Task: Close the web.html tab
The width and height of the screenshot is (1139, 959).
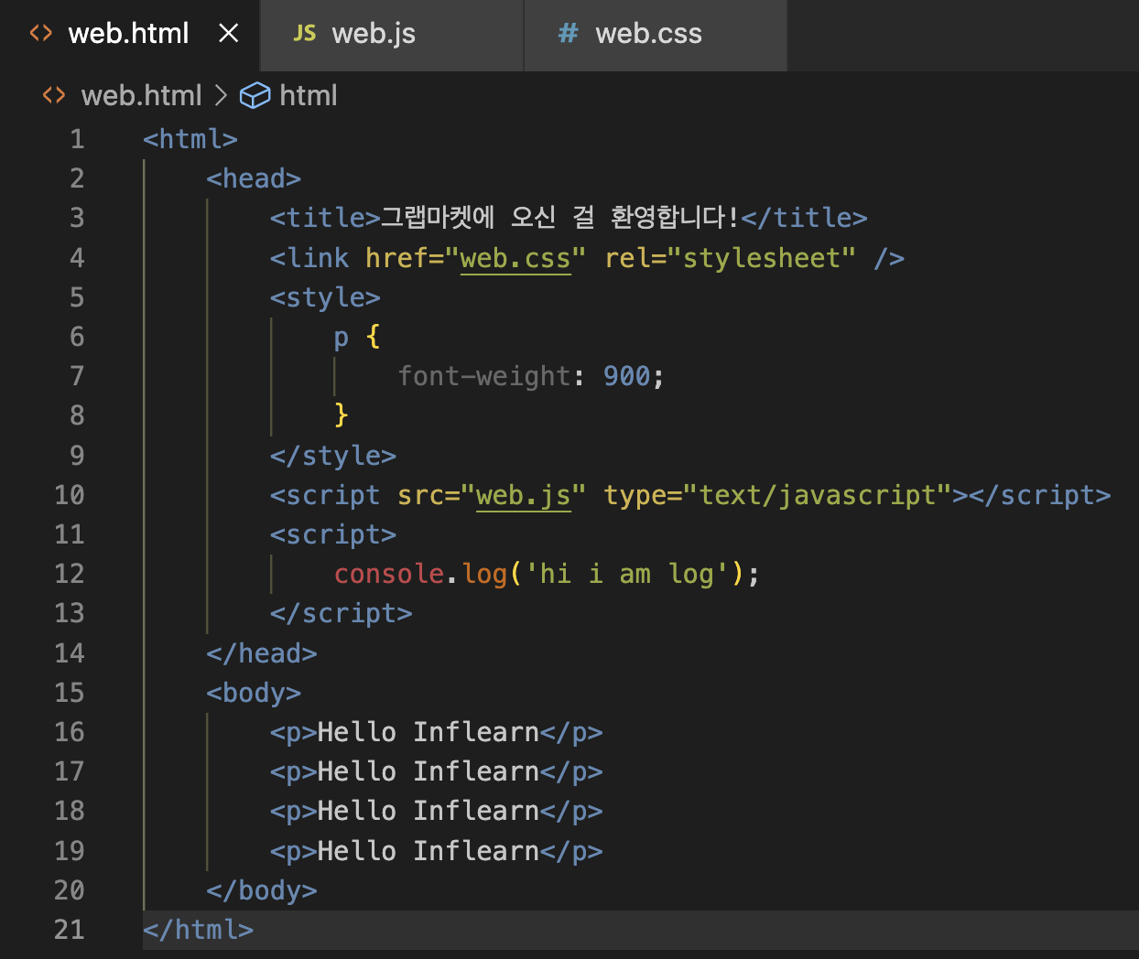Action: [x=229, y=34]
